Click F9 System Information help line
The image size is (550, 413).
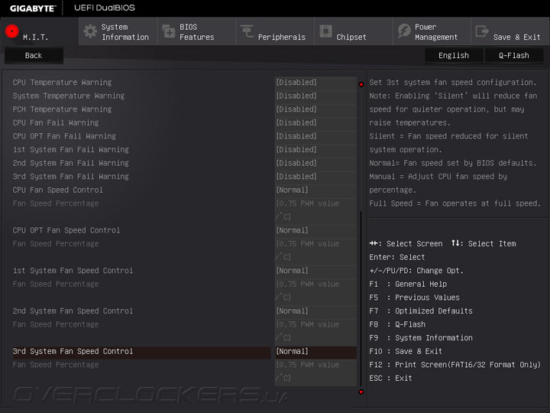pyautogui.click(x=421, y=338)
